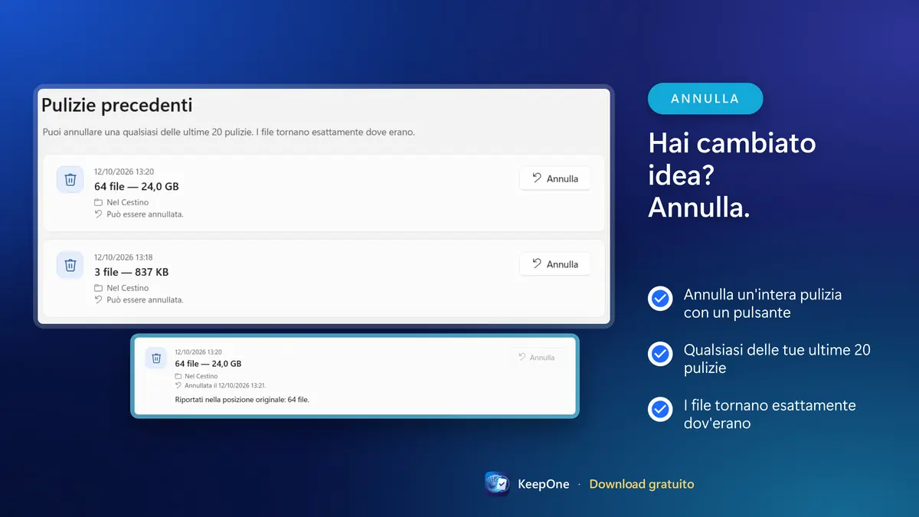Click the KeepOne app logo icon
The image size is (919, 517).
coord(497,484)
